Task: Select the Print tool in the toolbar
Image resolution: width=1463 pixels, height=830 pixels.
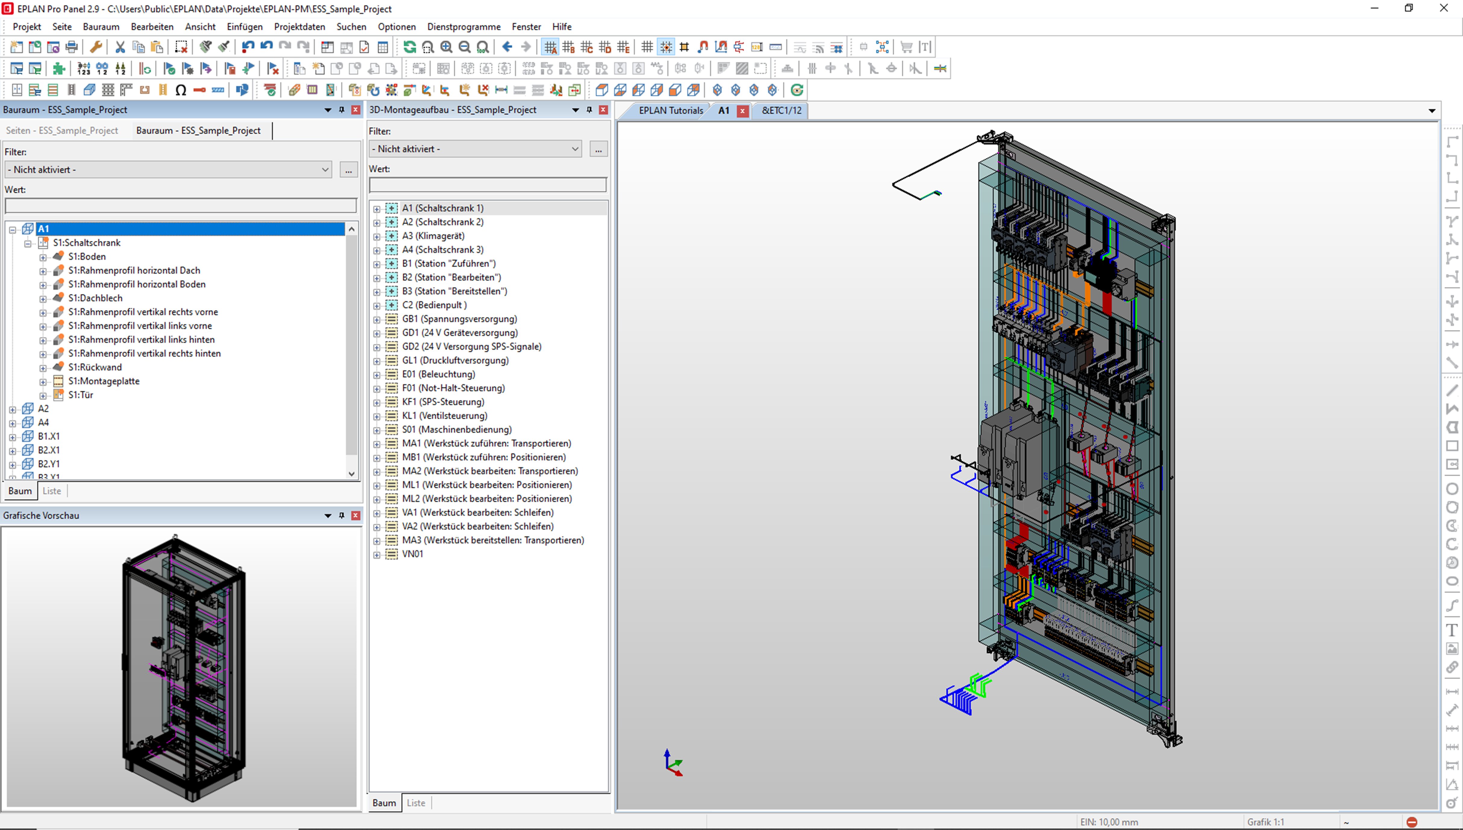Action: tap(72, 47)
